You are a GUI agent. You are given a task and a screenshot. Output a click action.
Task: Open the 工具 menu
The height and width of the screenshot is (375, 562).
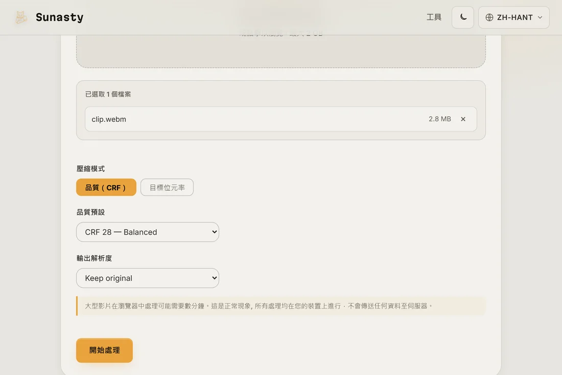[434, 17]
